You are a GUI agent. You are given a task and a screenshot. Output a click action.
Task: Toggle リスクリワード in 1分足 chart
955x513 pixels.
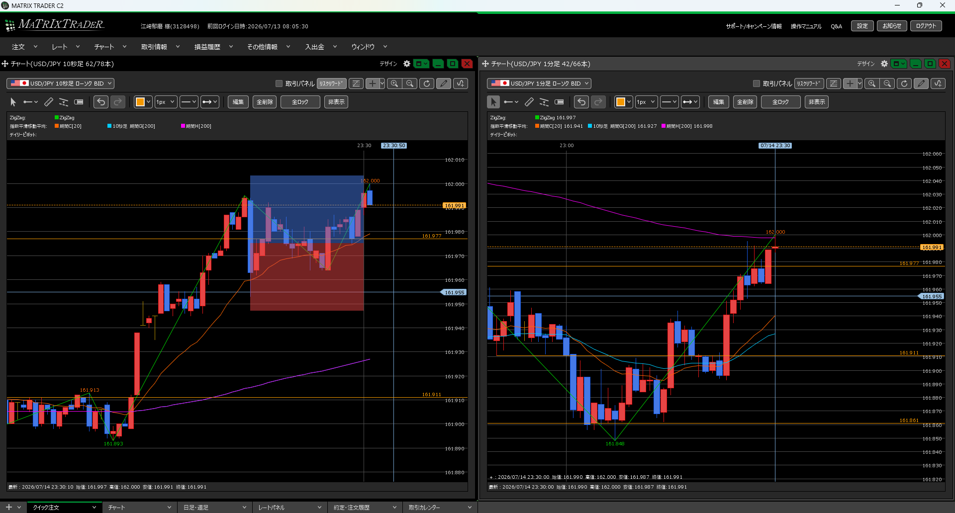(x=809, y=84)
